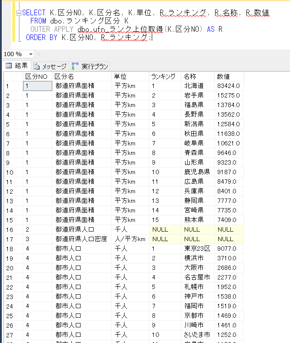Click the NULL ランキング cell in row 16
290x343 pixels.
(x=165, y=229)
